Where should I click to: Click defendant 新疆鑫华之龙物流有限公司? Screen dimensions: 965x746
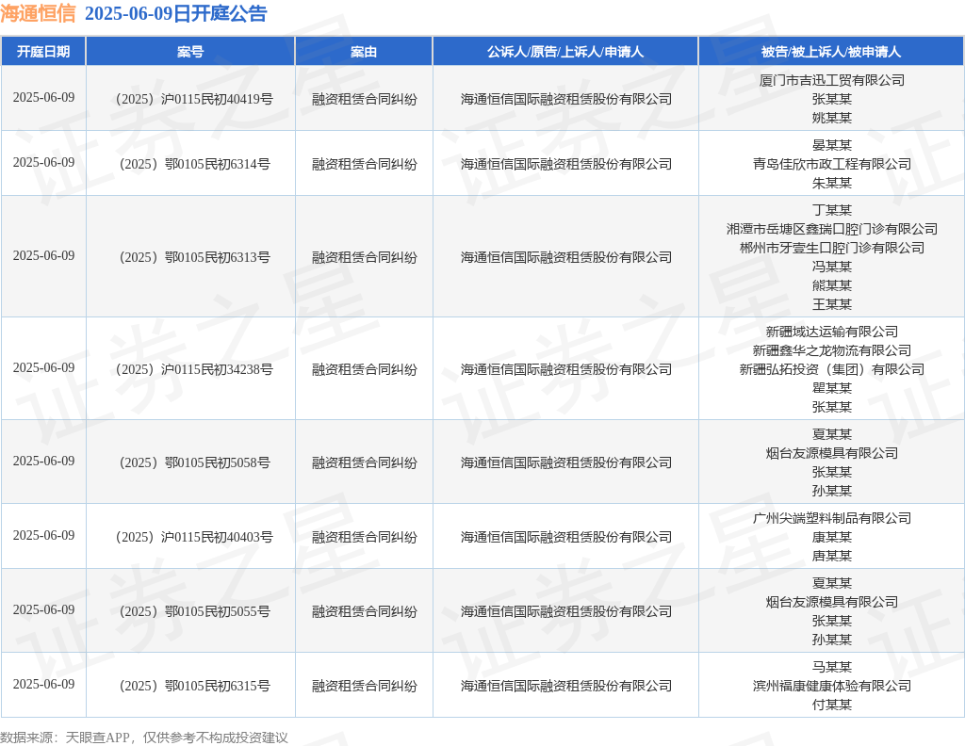tap(832, 350)
